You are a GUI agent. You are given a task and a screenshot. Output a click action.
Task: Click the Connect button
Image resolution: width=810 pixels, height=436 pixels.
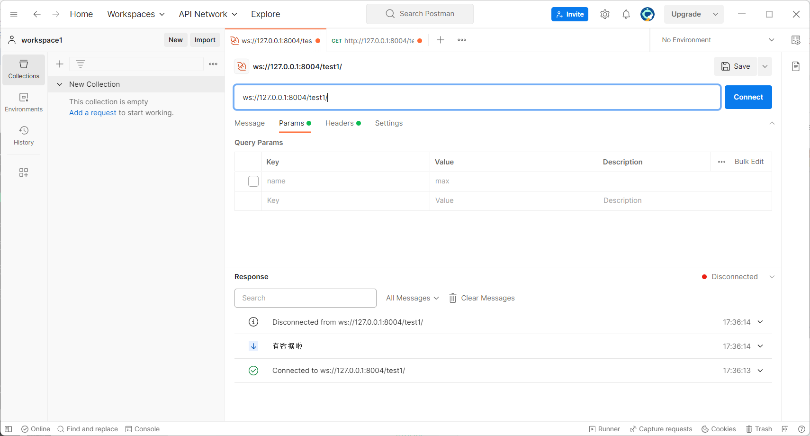tap(748, 97)
